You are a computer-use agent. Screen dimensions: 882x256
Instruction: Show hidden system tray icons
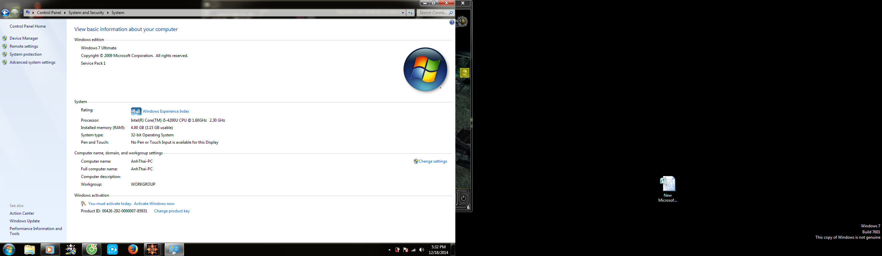coord(389,250)
